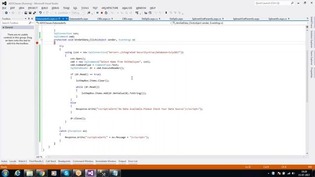Open the Find Results 1 tab
The image size is (315, 177).
[36, 161]
